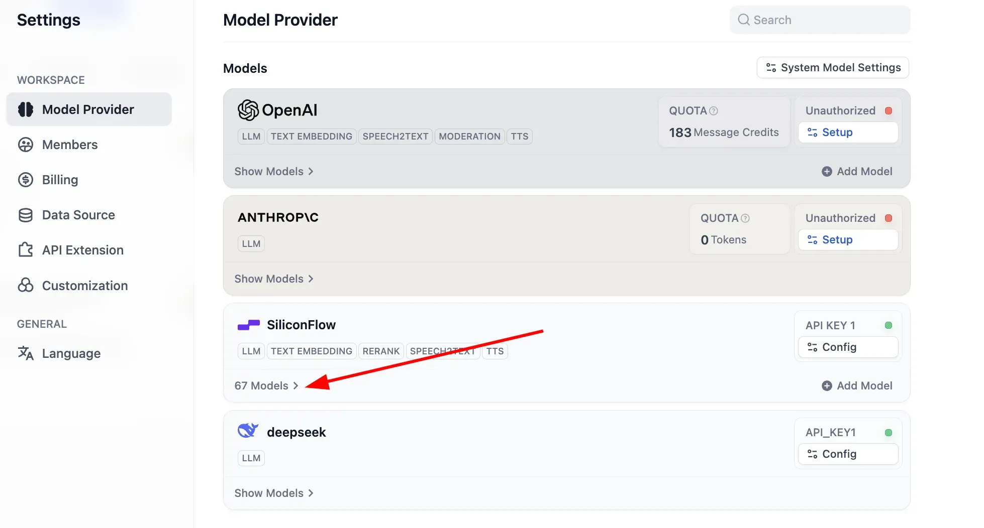Click deepseek green status dot
The image size is (984, 528).
tap(889, 433)
